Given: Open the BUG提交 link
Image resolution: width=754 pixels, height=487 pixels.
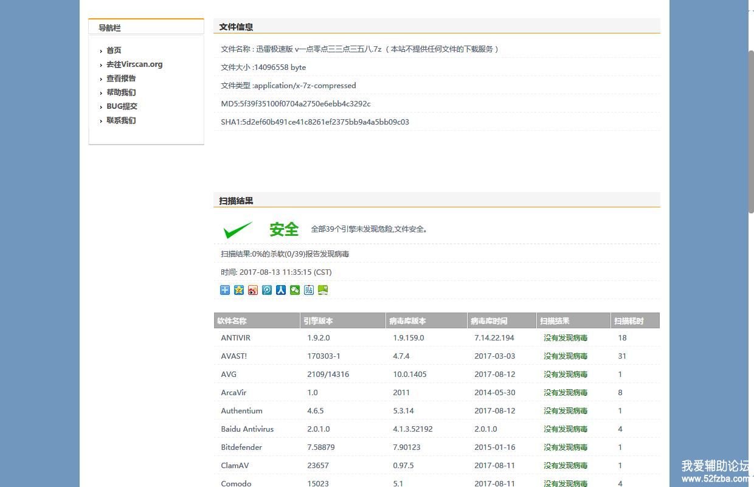Looking at the screenshot, I should click(122, 106).
